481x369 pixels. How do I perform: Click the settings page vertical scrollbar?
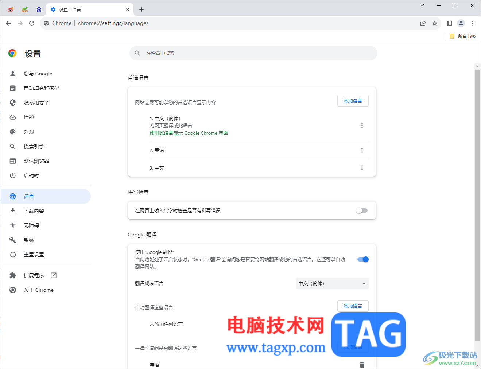(x=477, y=205)
